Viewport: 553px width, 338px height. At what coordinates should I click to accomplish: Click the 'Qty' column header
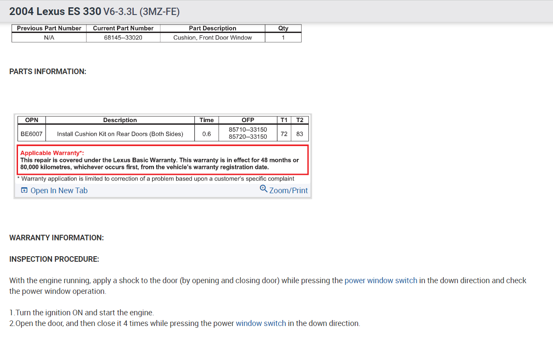283,28
